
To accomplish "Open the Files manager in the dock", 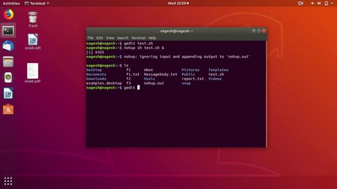I will (x=8, y=62).
